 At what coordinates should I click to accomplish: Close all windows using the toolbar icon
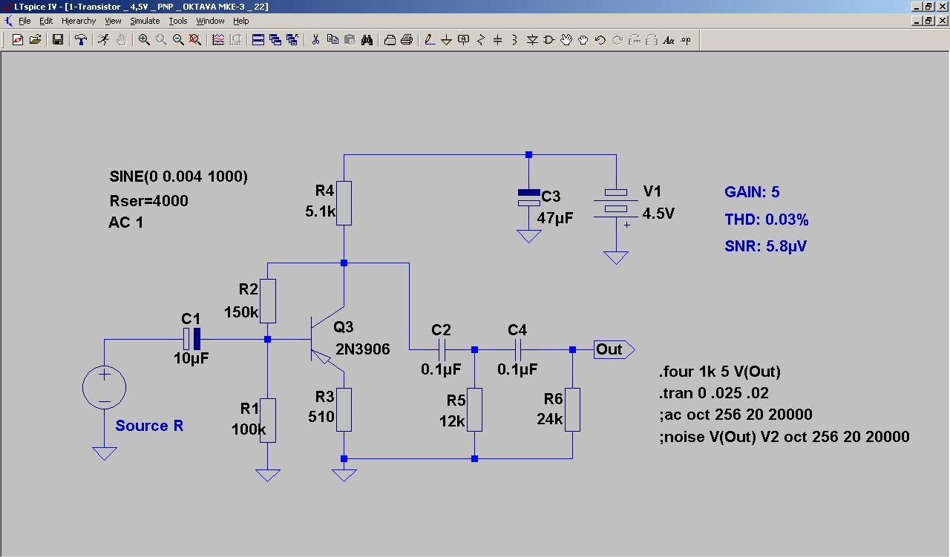(x=292, y=40)
